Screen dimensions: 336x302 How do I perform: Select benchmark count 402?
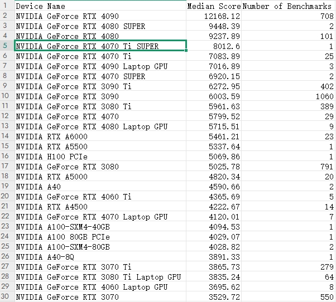pyautogui.click(x=288, y=86)
